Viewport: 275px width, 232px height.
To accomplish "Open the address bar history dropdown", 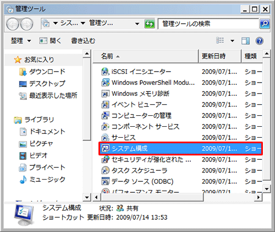I will click(x=137, y=24).
